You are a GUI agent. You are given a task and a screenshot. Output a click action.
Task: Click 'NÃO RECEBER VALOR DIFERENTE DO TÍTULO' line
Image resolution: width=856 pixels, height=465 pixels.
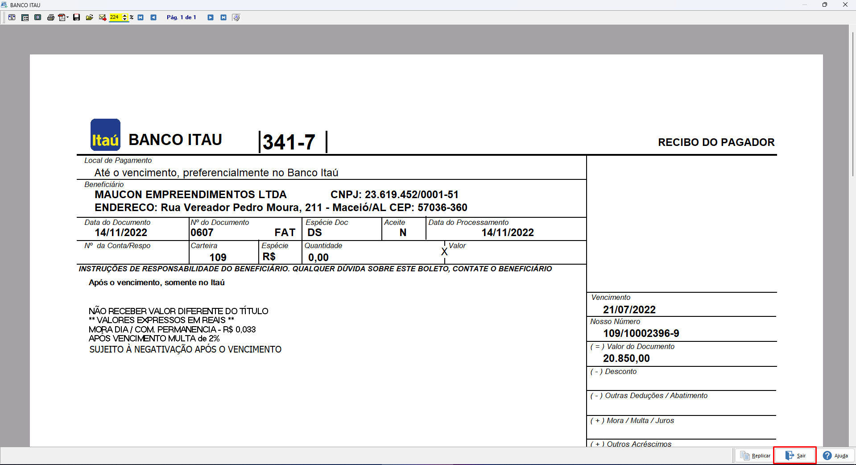point(178,311)
